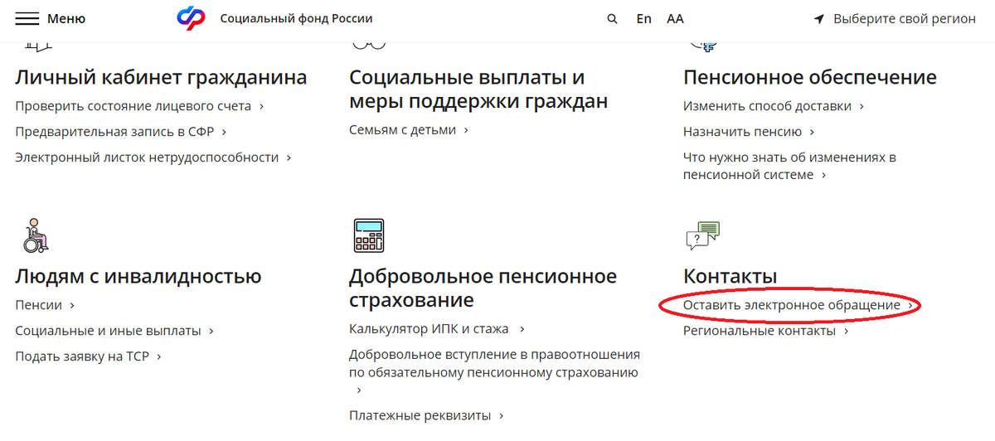
Task: Open Личный кабинет гражданина heading
Action: [x=161, y=78]
